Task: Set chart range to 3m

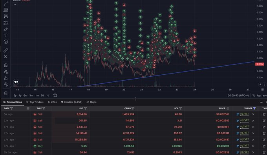Action: [x=31, y=96]
